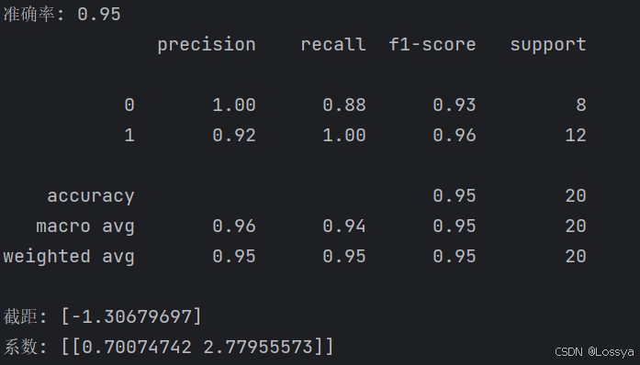Select the support column header
The height and width of the screenshot is (365, 640).
[548, 45]
